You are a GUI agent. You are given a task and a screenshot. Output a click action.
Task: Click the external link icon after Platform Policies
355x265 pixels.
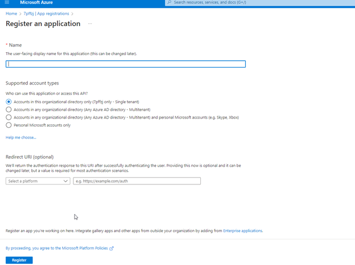click(111, 249)
